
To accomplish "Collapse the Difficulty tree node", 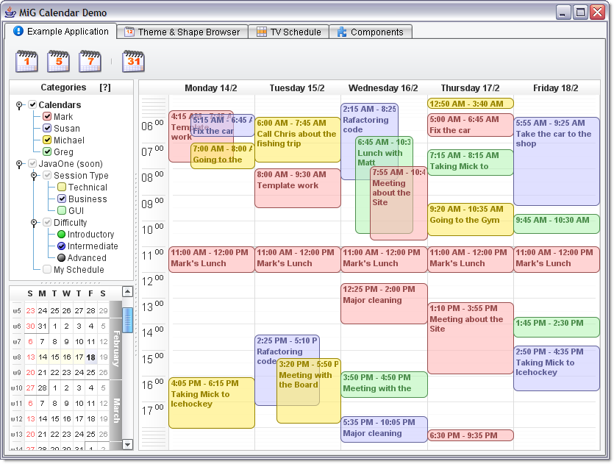I will [x=34, y=222].
